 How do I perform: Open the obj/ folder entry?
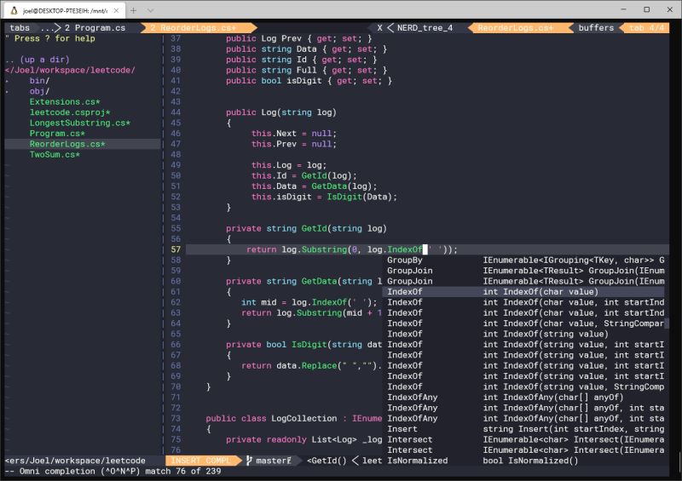(x=39, y=91)
